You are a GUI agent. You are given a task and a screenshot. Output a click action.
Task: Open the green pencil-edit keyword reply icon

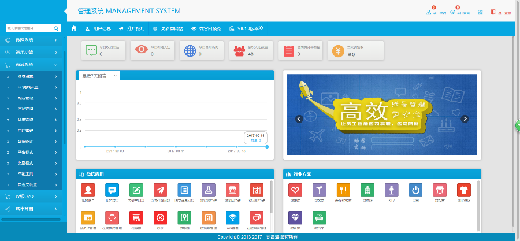[136, 190]
